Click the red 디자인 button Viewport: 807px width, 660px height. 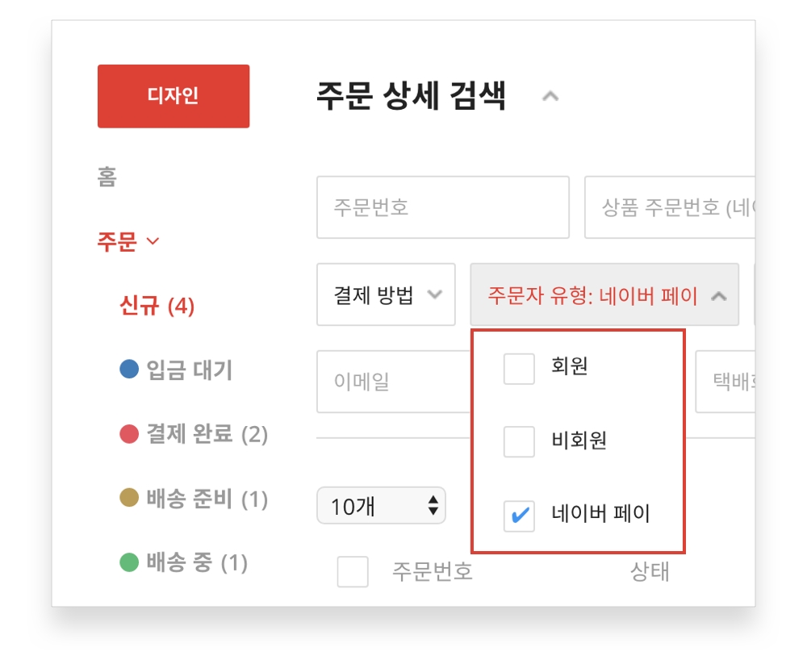(173, 96)
